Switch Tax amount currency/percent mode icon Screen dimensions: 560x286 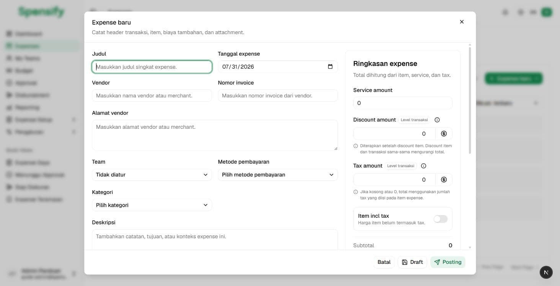click(444, 180)
